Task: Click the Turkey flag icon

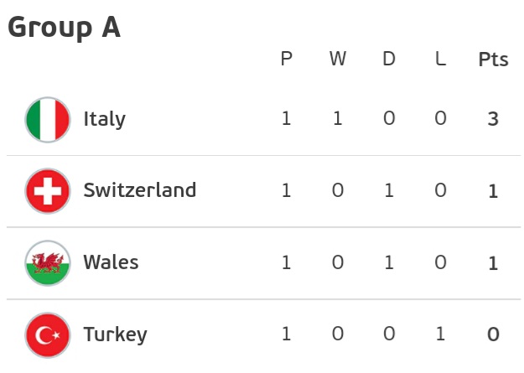Action: 48,335
